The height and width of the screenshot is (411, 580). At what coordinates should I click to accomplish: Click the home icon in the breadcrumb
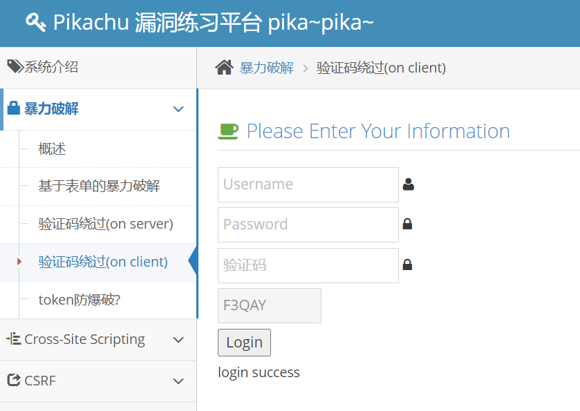(224, 67)
